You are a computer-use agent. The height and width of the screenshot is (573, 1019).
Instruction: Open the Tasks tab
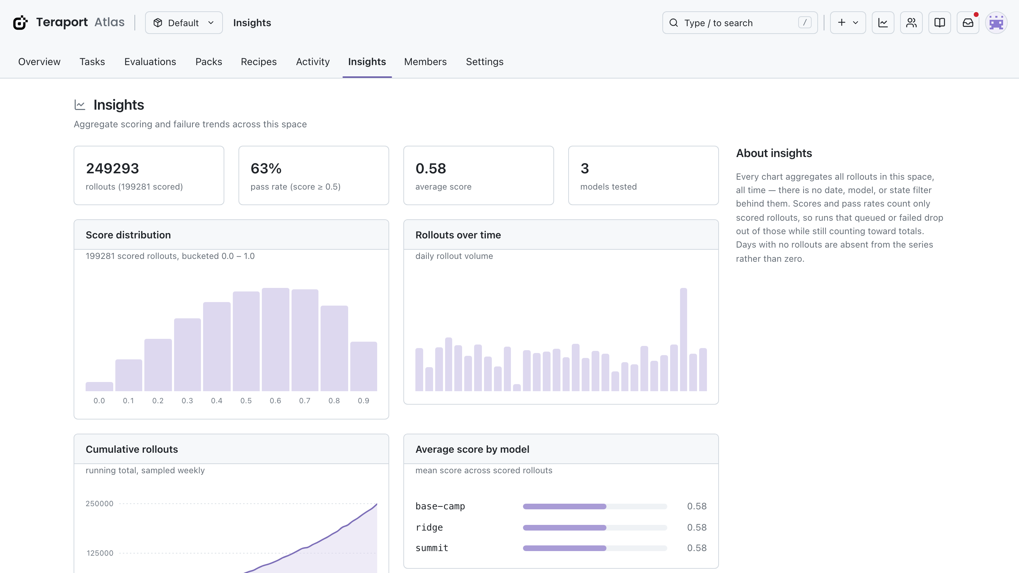(92, 62)
